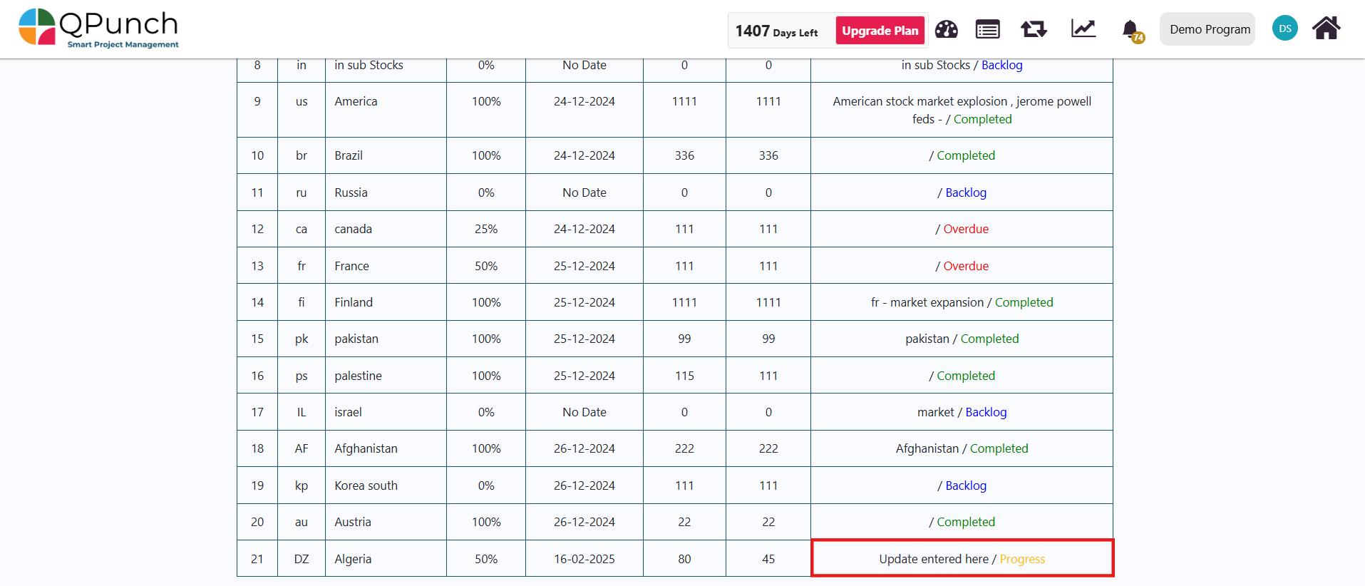Click Completed status in palestine row

966,376
